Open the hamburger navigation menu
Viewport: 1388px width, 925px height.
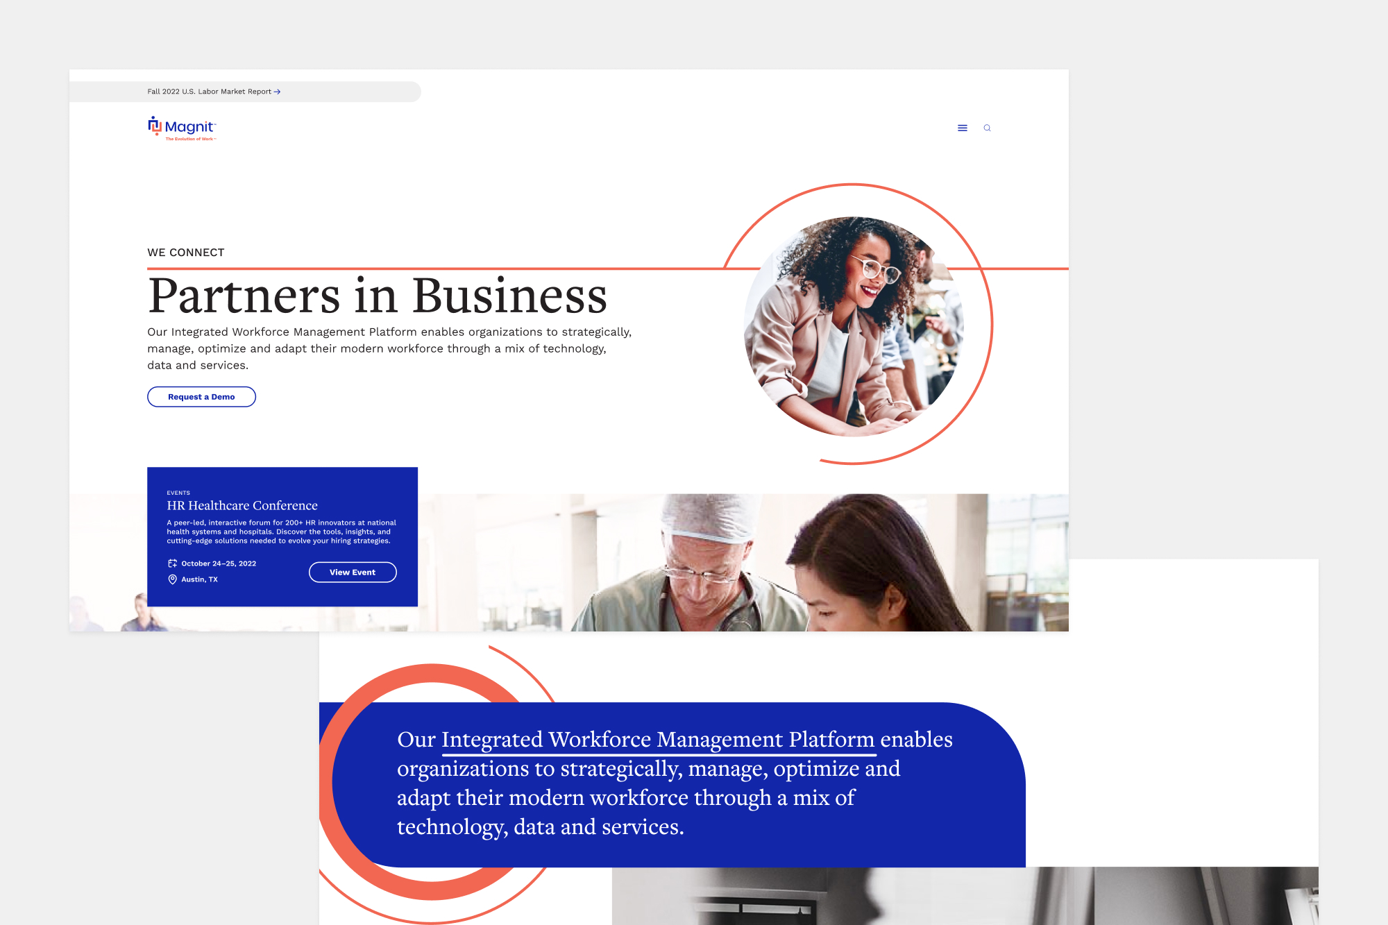pos(962,128)
